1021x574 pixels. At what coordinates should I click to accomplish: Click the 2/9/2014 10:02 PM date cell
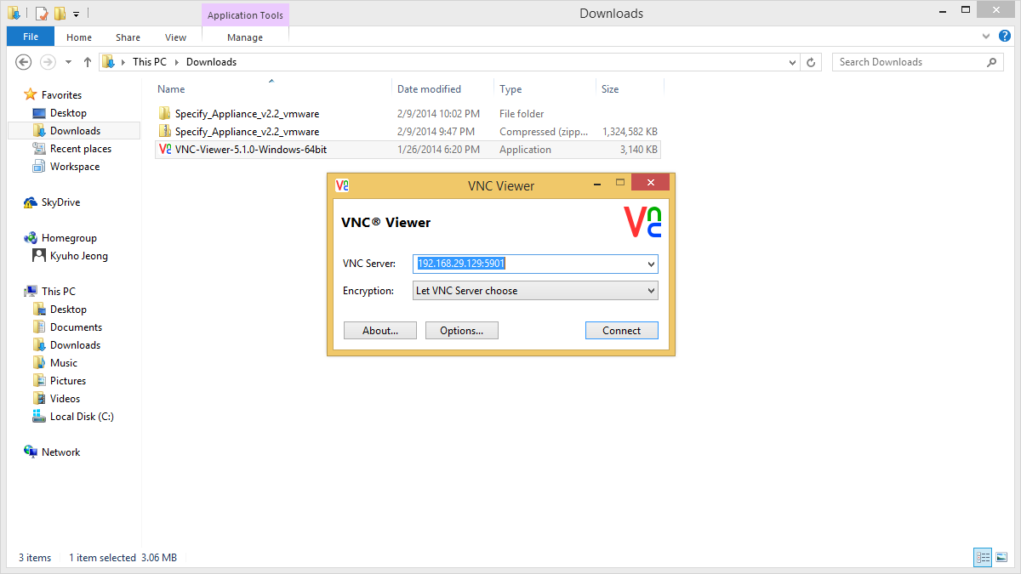pos(438,114)
